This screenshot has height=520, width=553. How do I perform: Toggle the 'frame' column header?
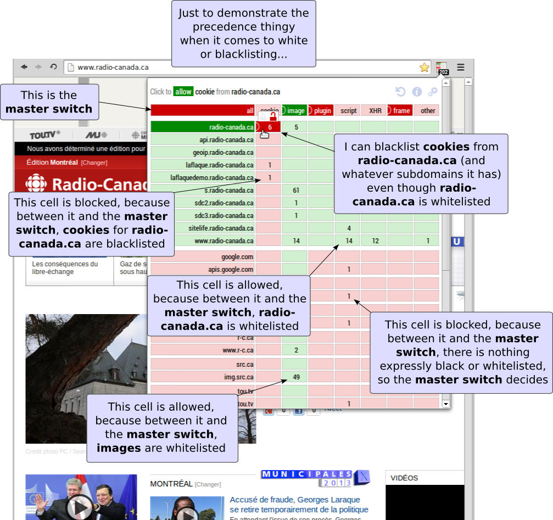coord(400,110)
